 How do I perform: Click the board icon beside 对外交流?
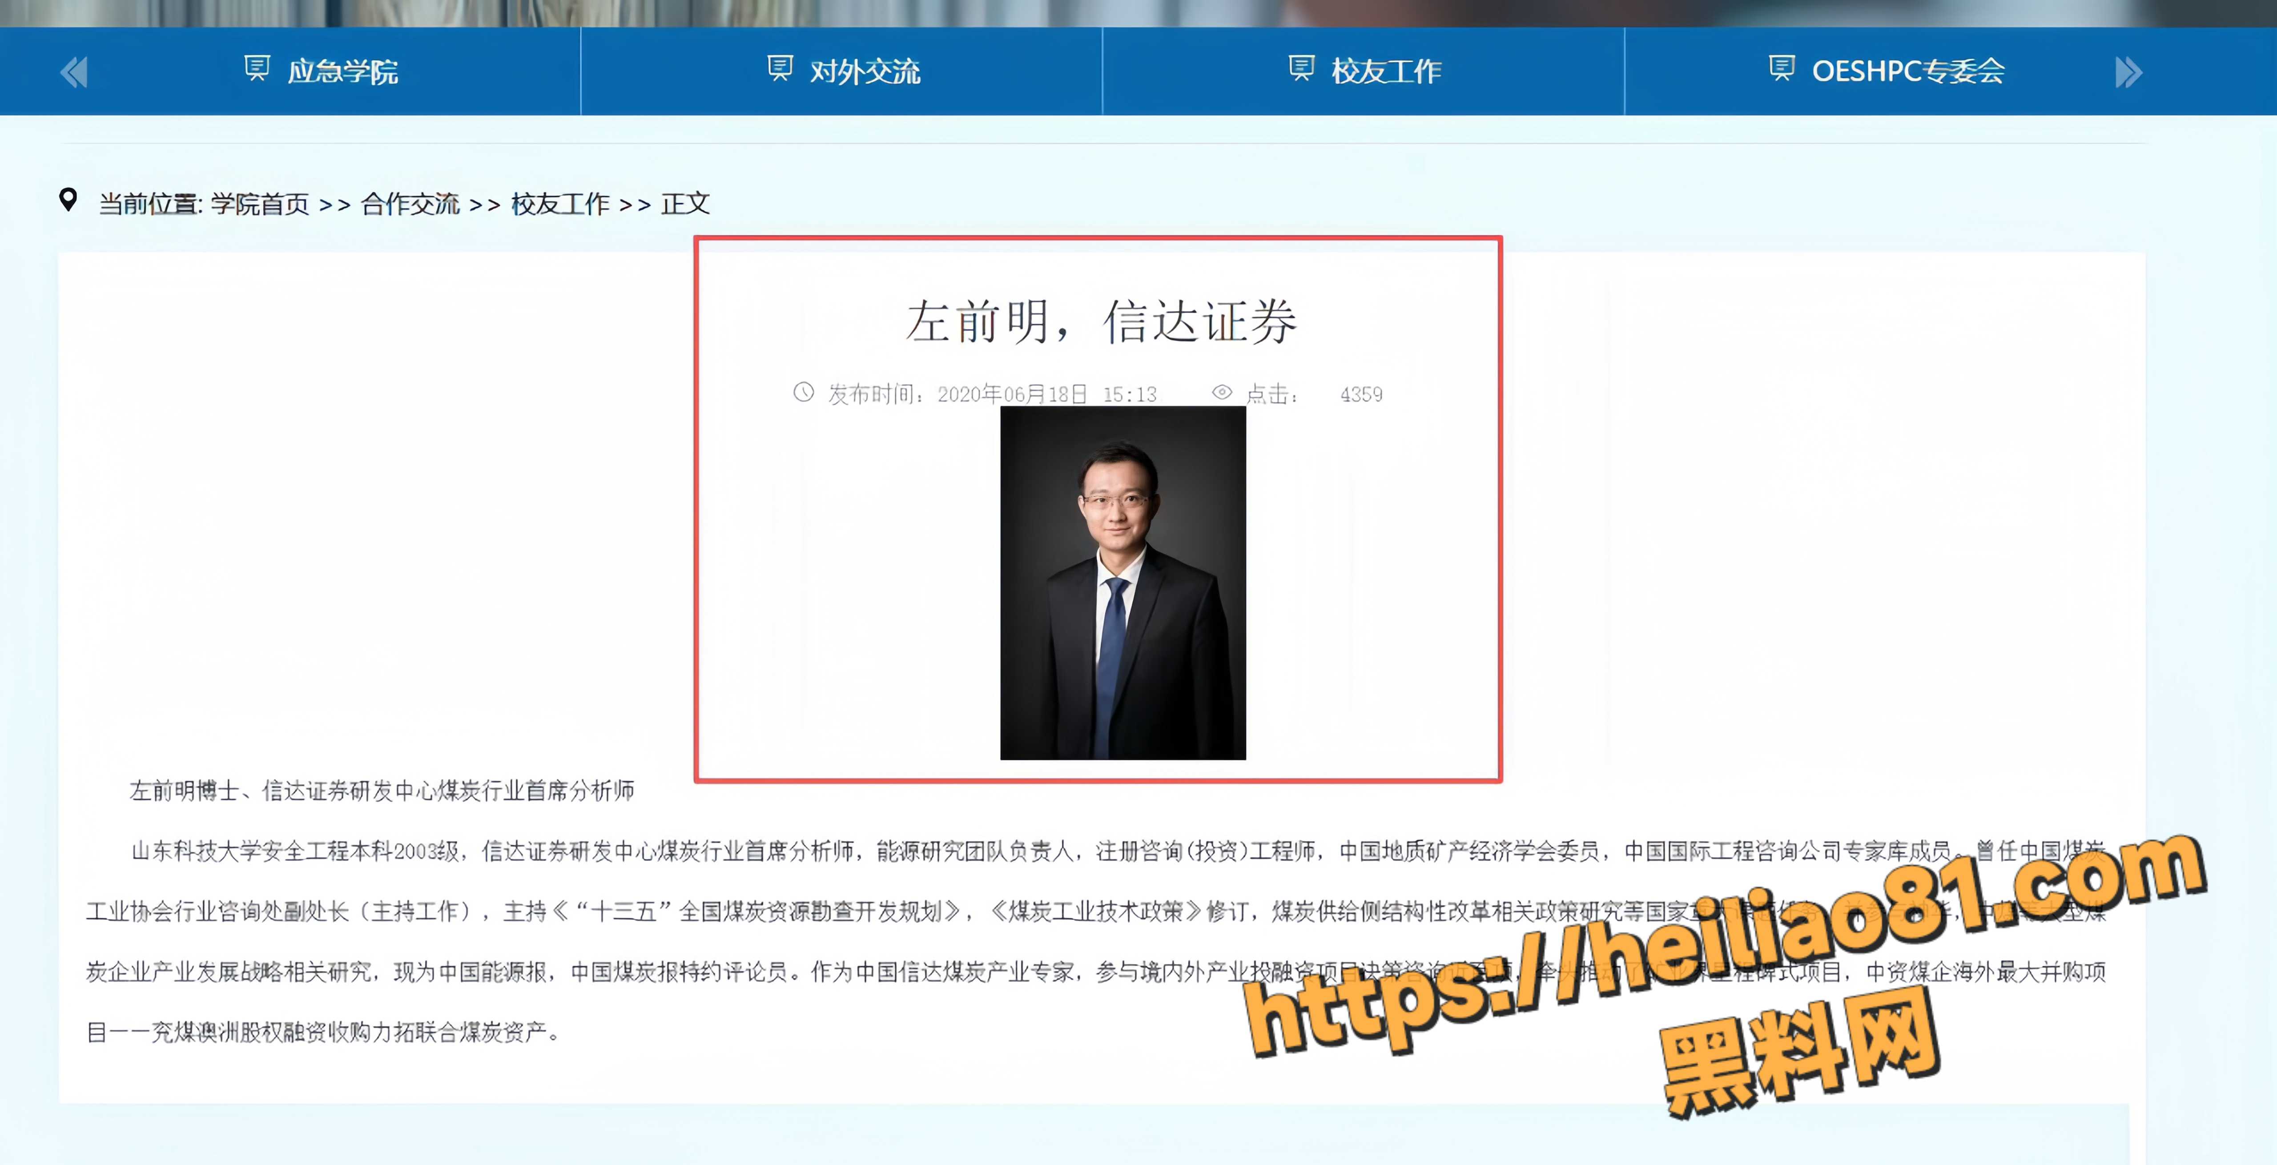click(780, 68)
